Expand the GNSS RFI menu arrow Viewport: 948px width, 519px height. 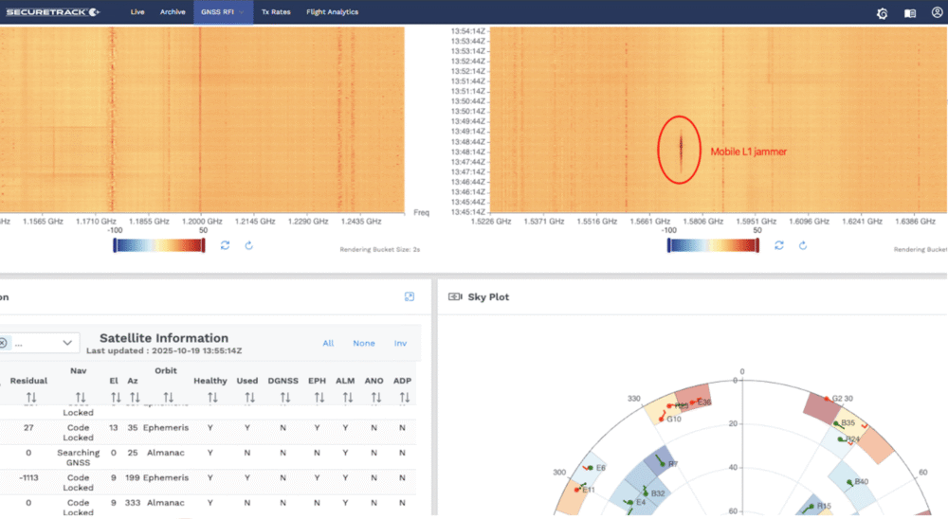[x=242, y=12]
